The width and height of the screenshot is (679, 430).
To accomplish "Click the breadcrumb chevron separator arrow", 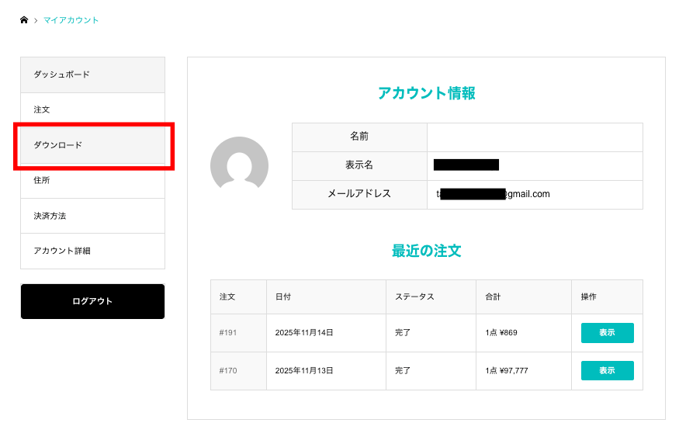I will tap(36, 20).
